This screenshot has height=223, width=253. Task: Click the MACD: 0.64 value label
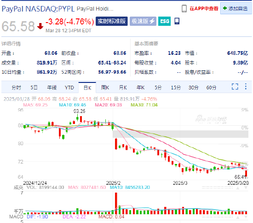(x=111, y=217)
